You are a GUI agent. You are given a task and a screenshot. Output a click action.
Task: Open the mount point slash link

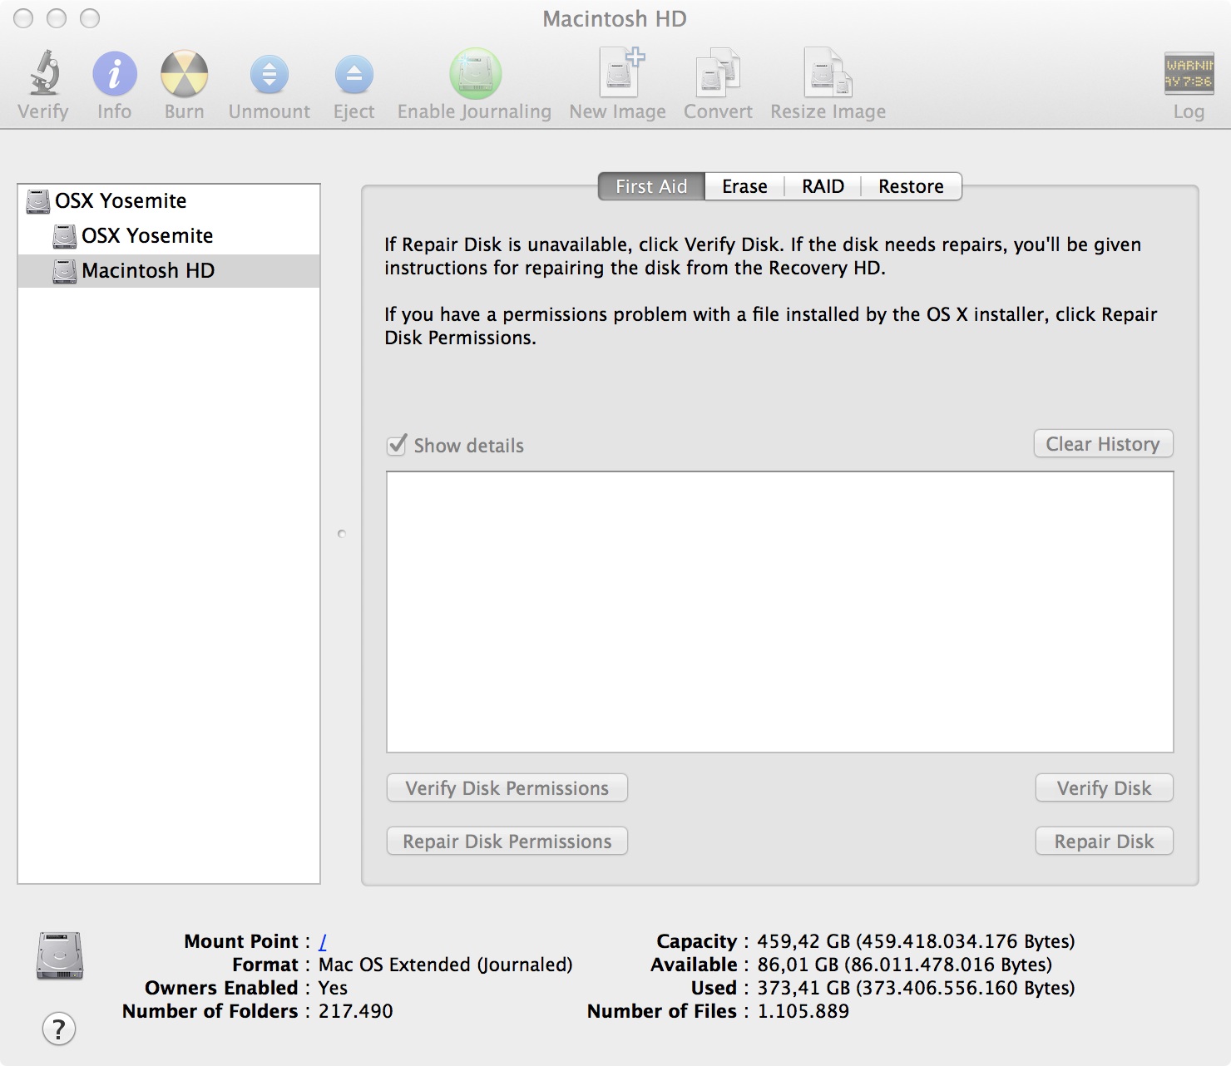coord(323,942)
